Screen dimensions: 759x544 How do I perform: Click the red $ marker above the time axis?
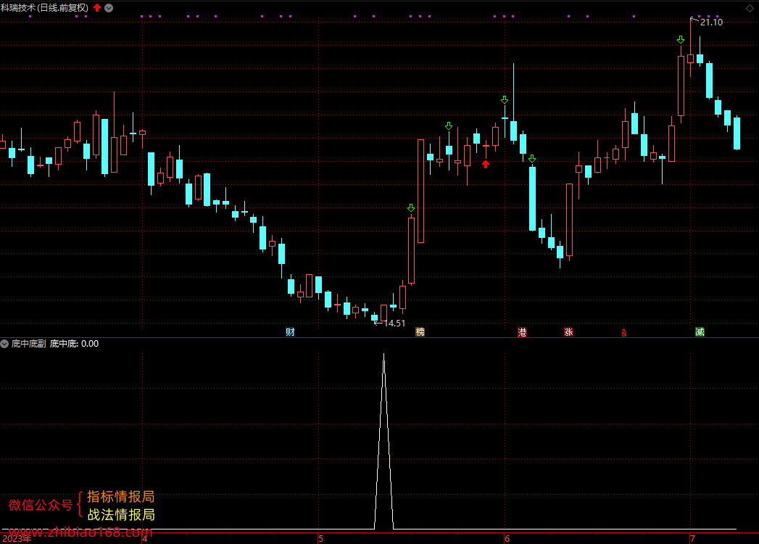click(624, 333)
